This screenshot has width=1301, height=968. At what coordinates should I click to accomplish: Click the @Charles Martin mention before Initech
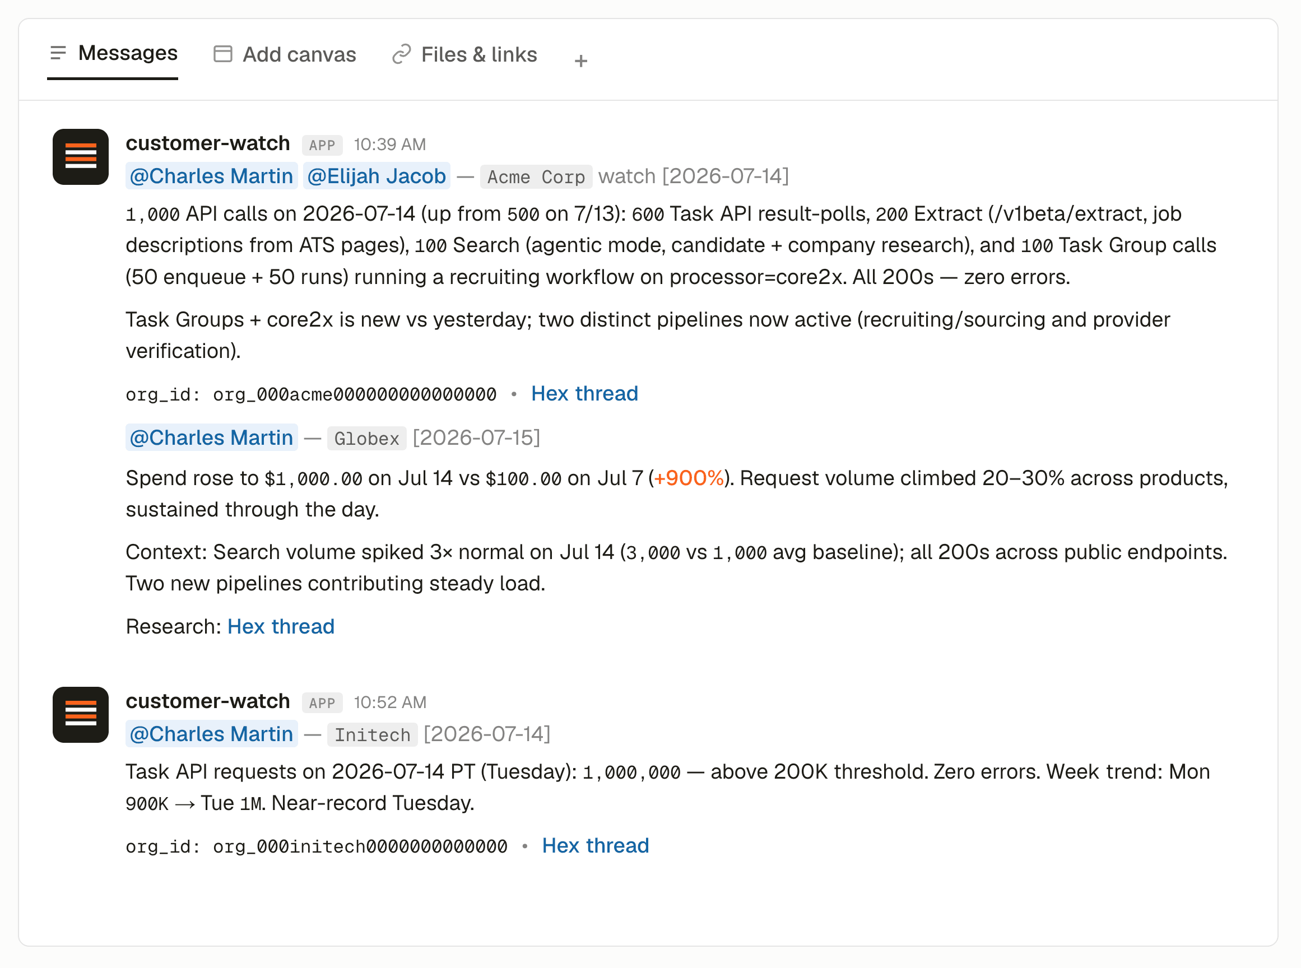pos(212,734)
